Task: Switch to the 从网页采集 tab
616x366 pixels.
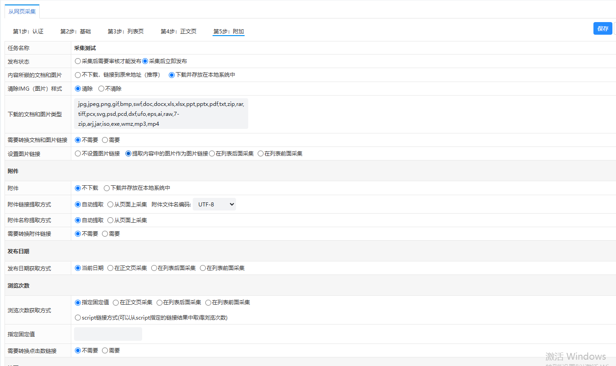Action: pyautogui.click(x=22, y=12)
